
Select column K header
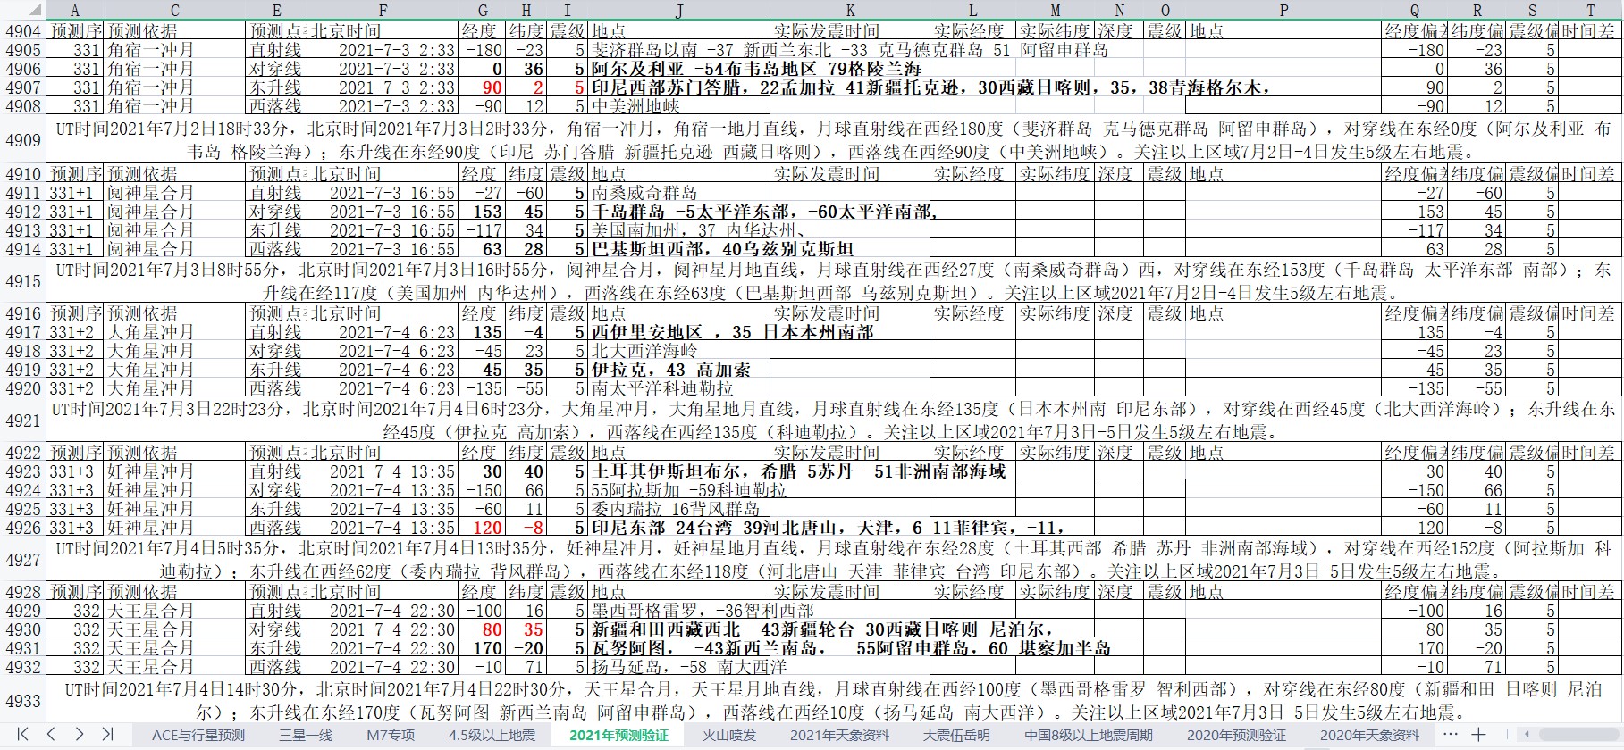tap(849, 10)
